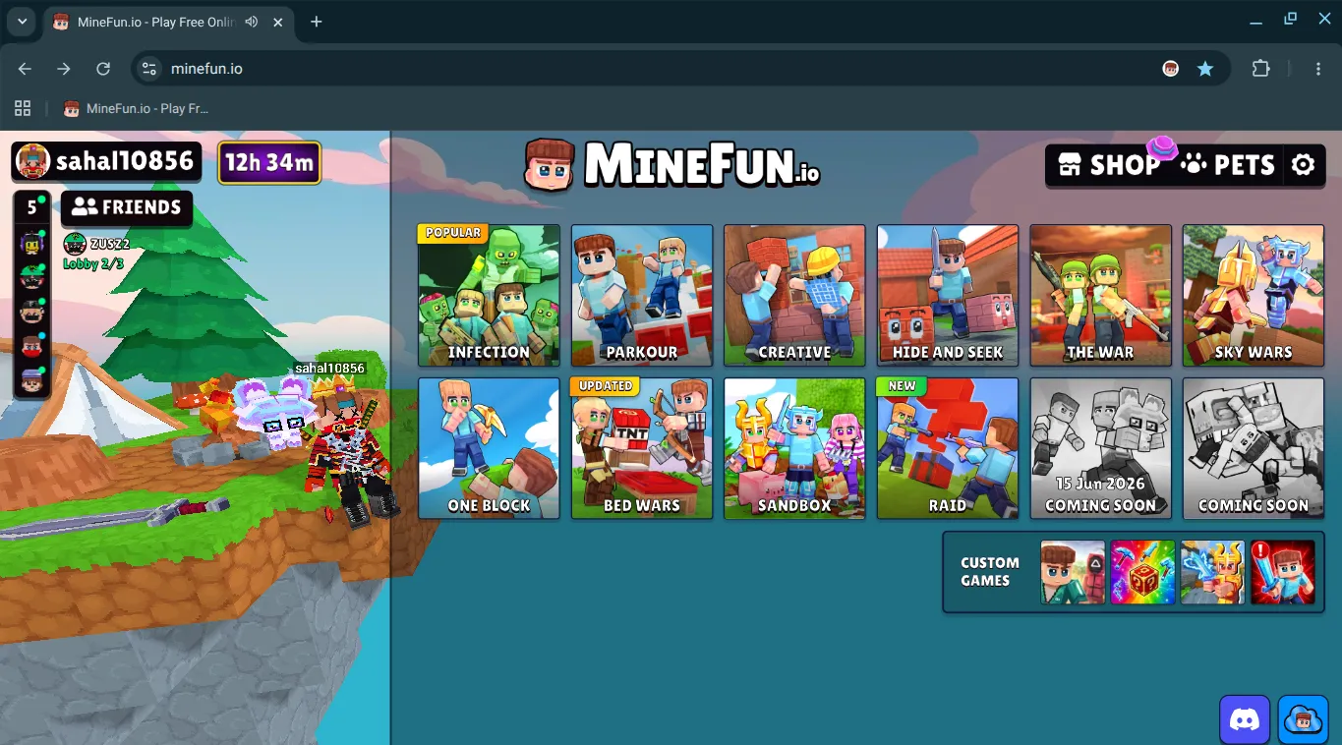
Task: Select The War game mode
Action: coord(1101,295)
